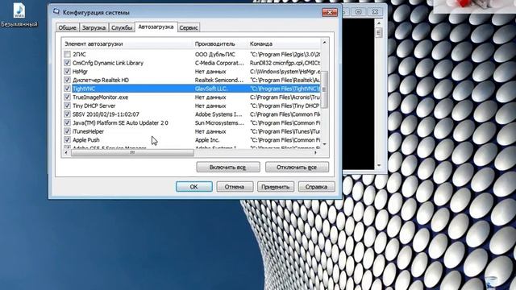Toggle TrueImageMonitor.exe checkbox

[67, 97]
